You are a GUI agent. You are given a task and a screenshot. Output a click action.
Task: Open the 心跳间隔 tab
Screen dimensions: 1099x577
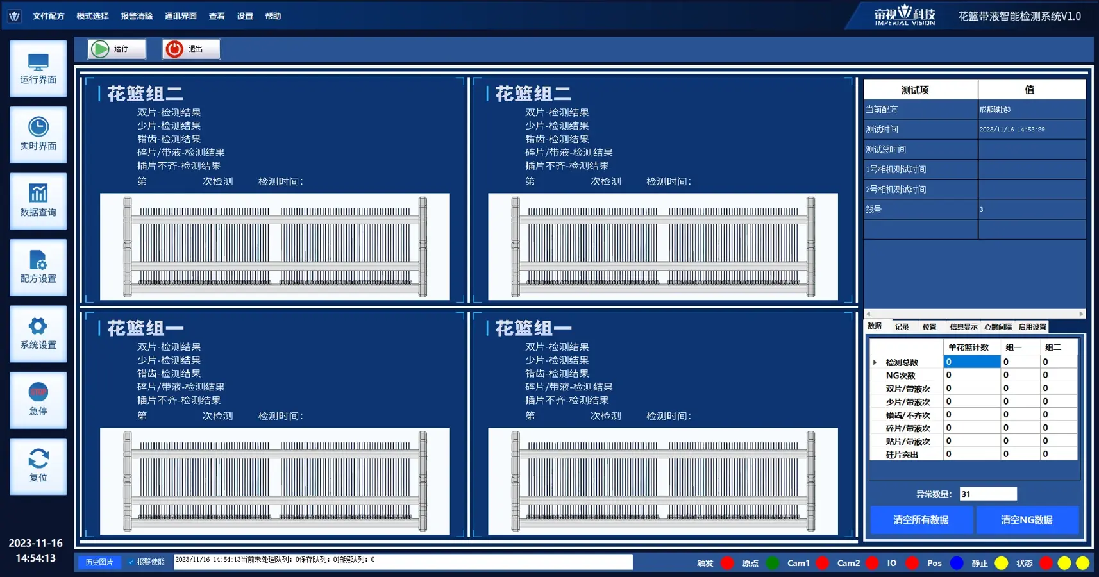pyautogui.click(x=998, y=327)
